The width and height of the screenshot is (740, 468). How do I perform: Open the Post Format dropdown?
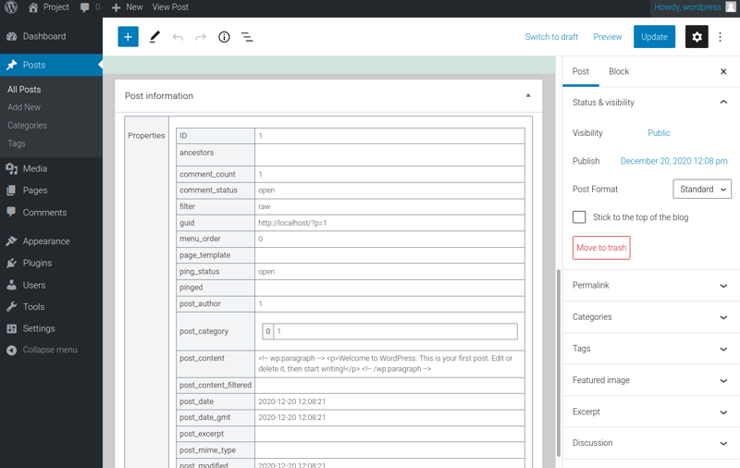[702, 189]
